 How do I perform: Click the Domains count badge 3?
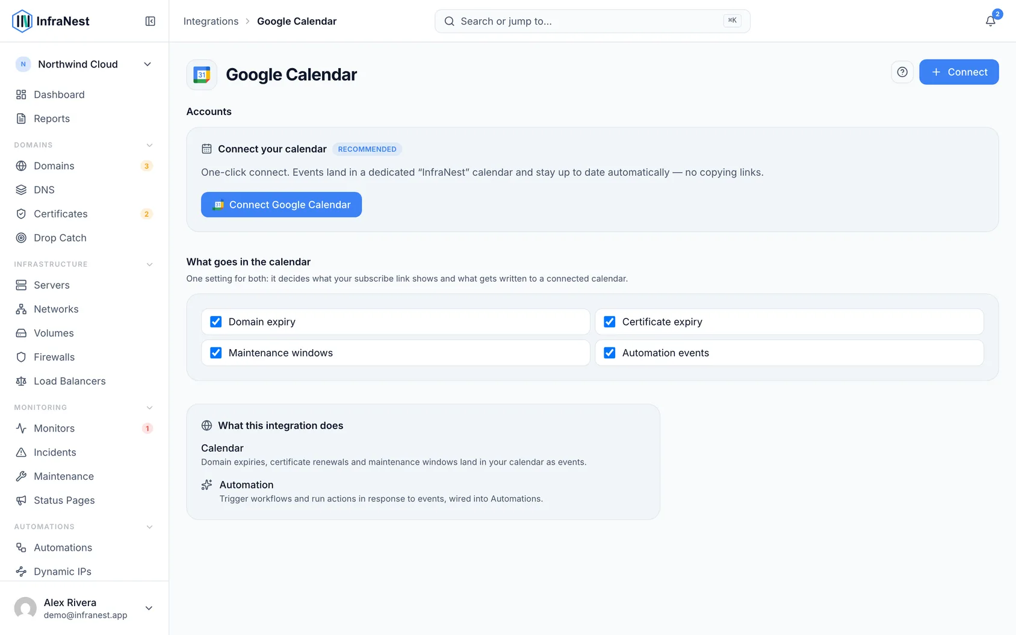point(146,166)
